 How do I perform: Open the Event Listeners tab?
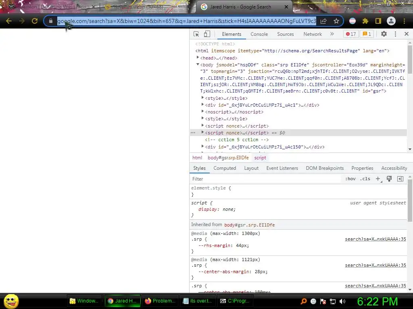pyautogui.click(x=282, y=168)
